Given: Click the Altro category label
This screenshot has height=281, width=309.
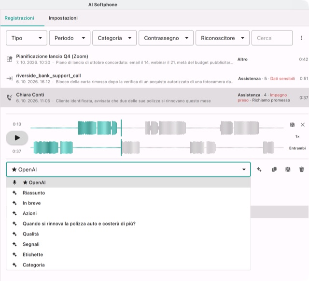Looking at the screenshot, I should (x=242, y=59).
